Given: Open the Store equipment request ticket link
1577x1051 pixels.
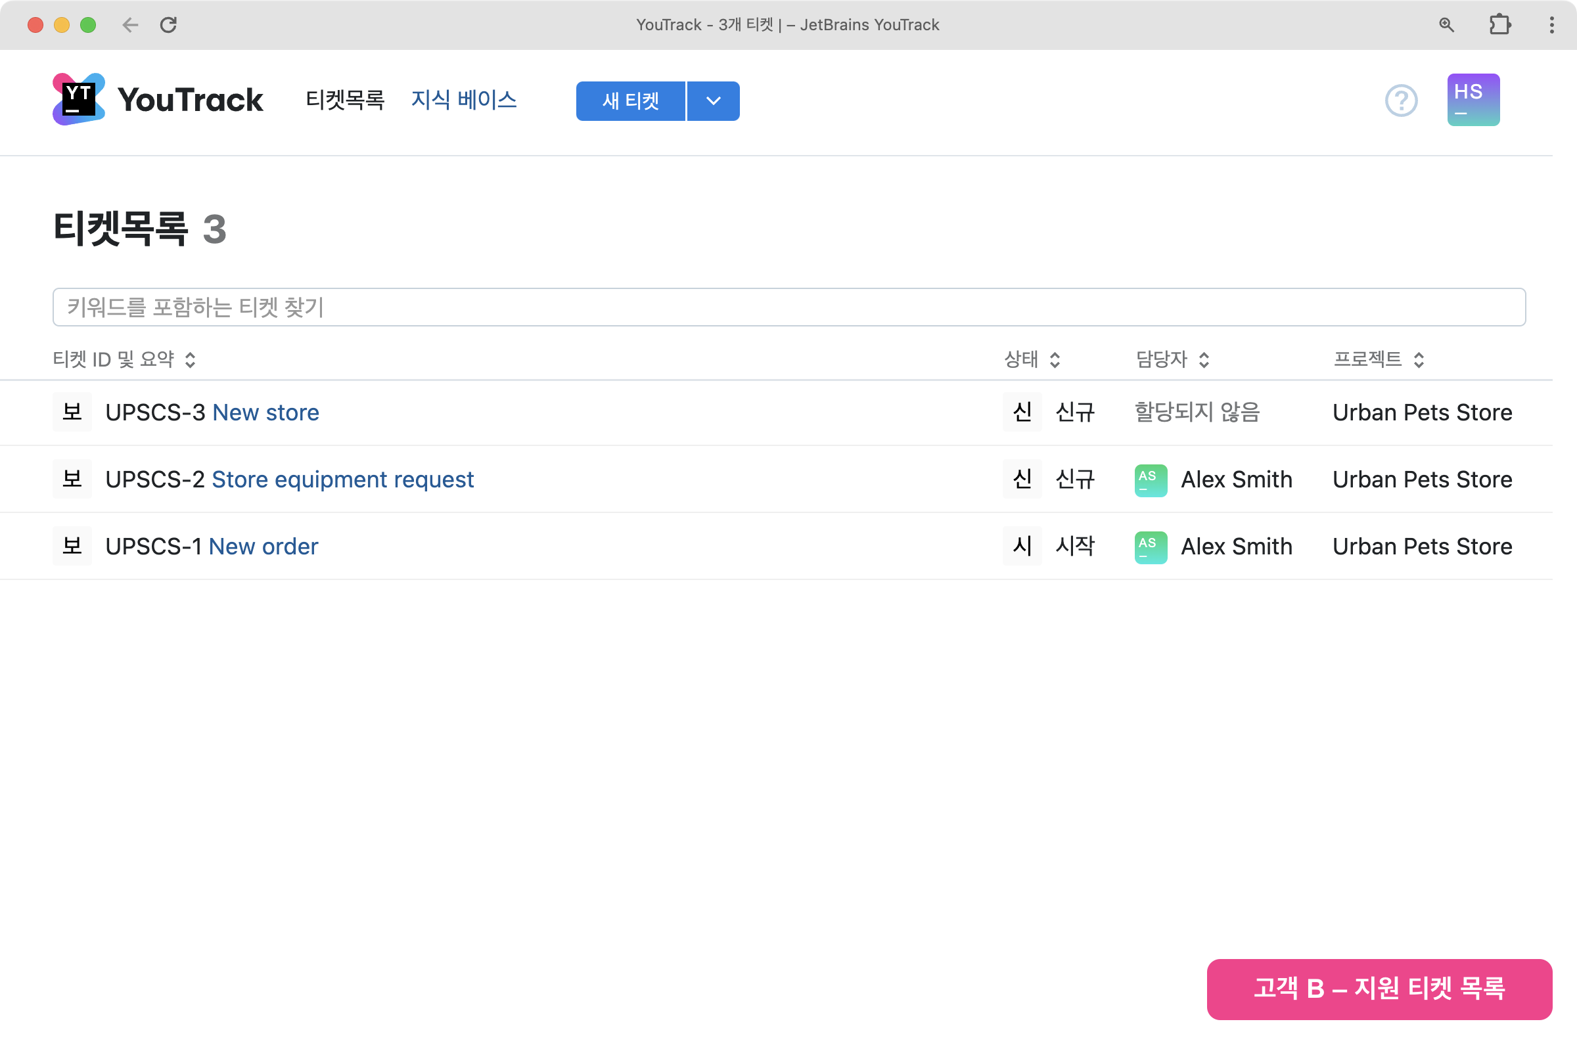Looking at the screenshot, I should (x=342, y=480).
